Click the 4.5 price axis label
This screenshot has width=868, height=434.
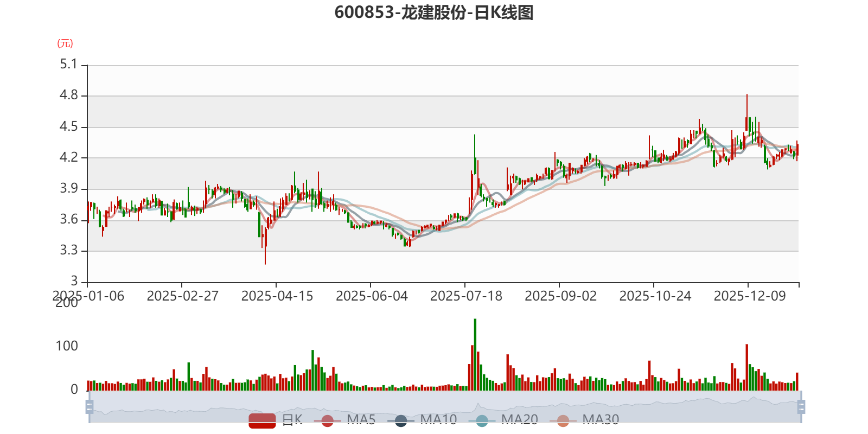coord(69,127)
